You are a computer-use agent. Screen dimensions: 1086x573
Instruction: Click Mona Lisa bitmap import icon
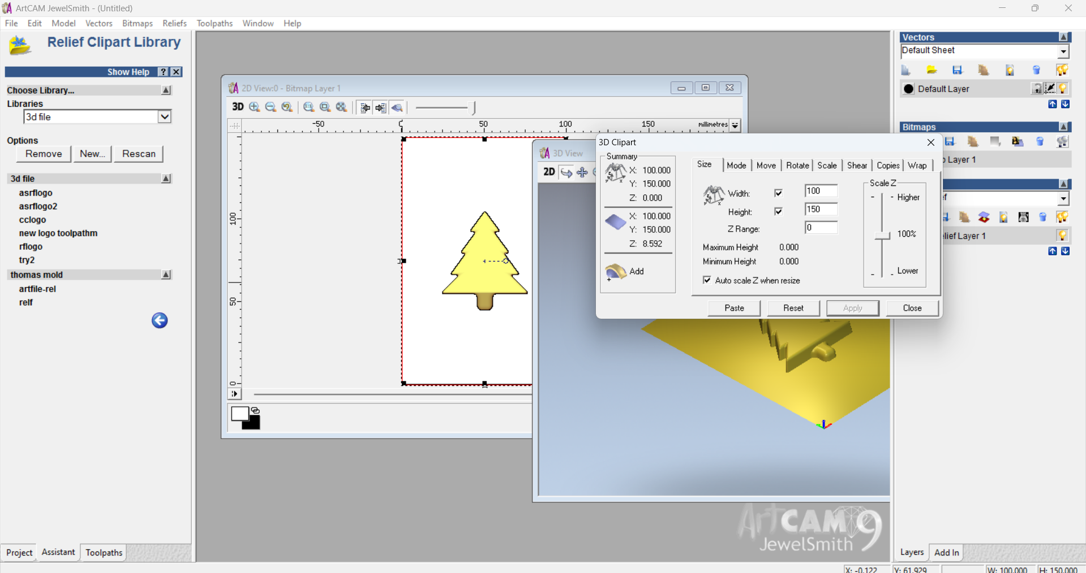(1018, 141)
